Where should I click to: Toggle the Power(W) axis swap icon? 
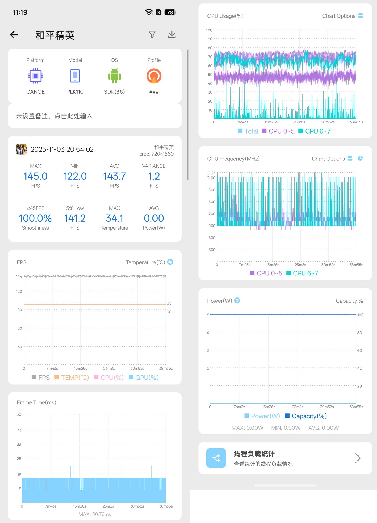[x=237, y=300]
